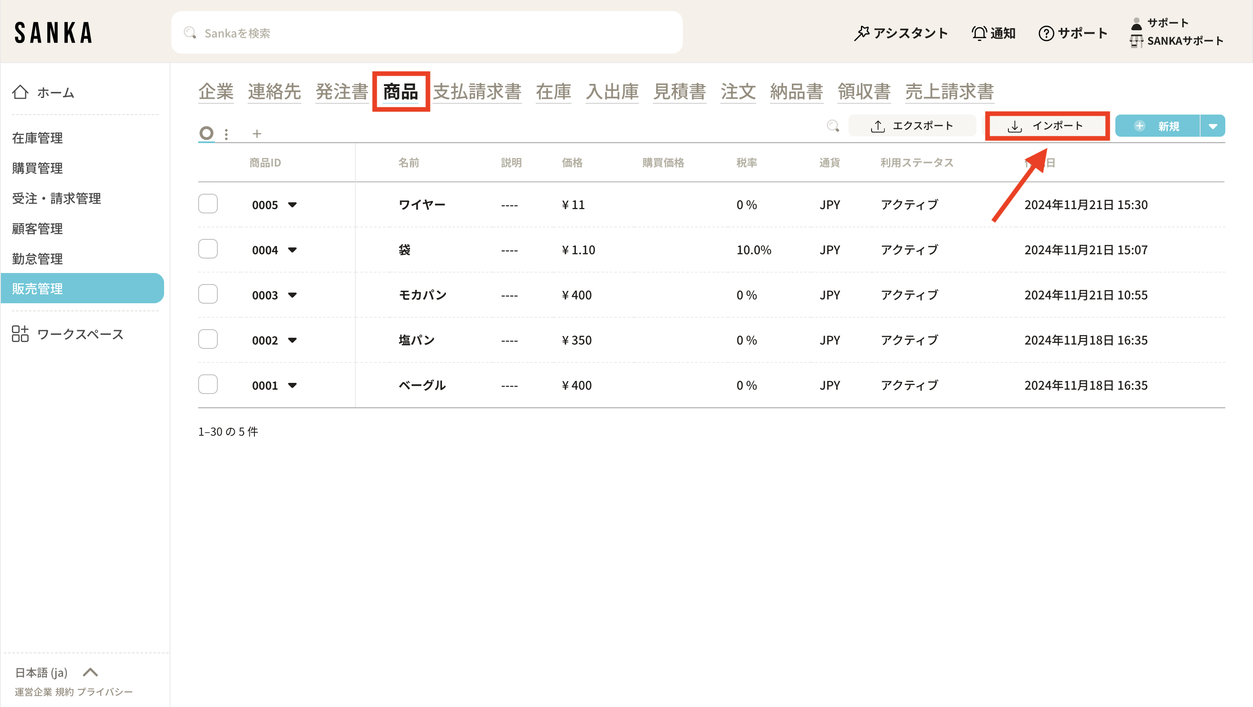Expand the dropdown next to ID 0004
1253x707 pixels.
tap(292, 250)
